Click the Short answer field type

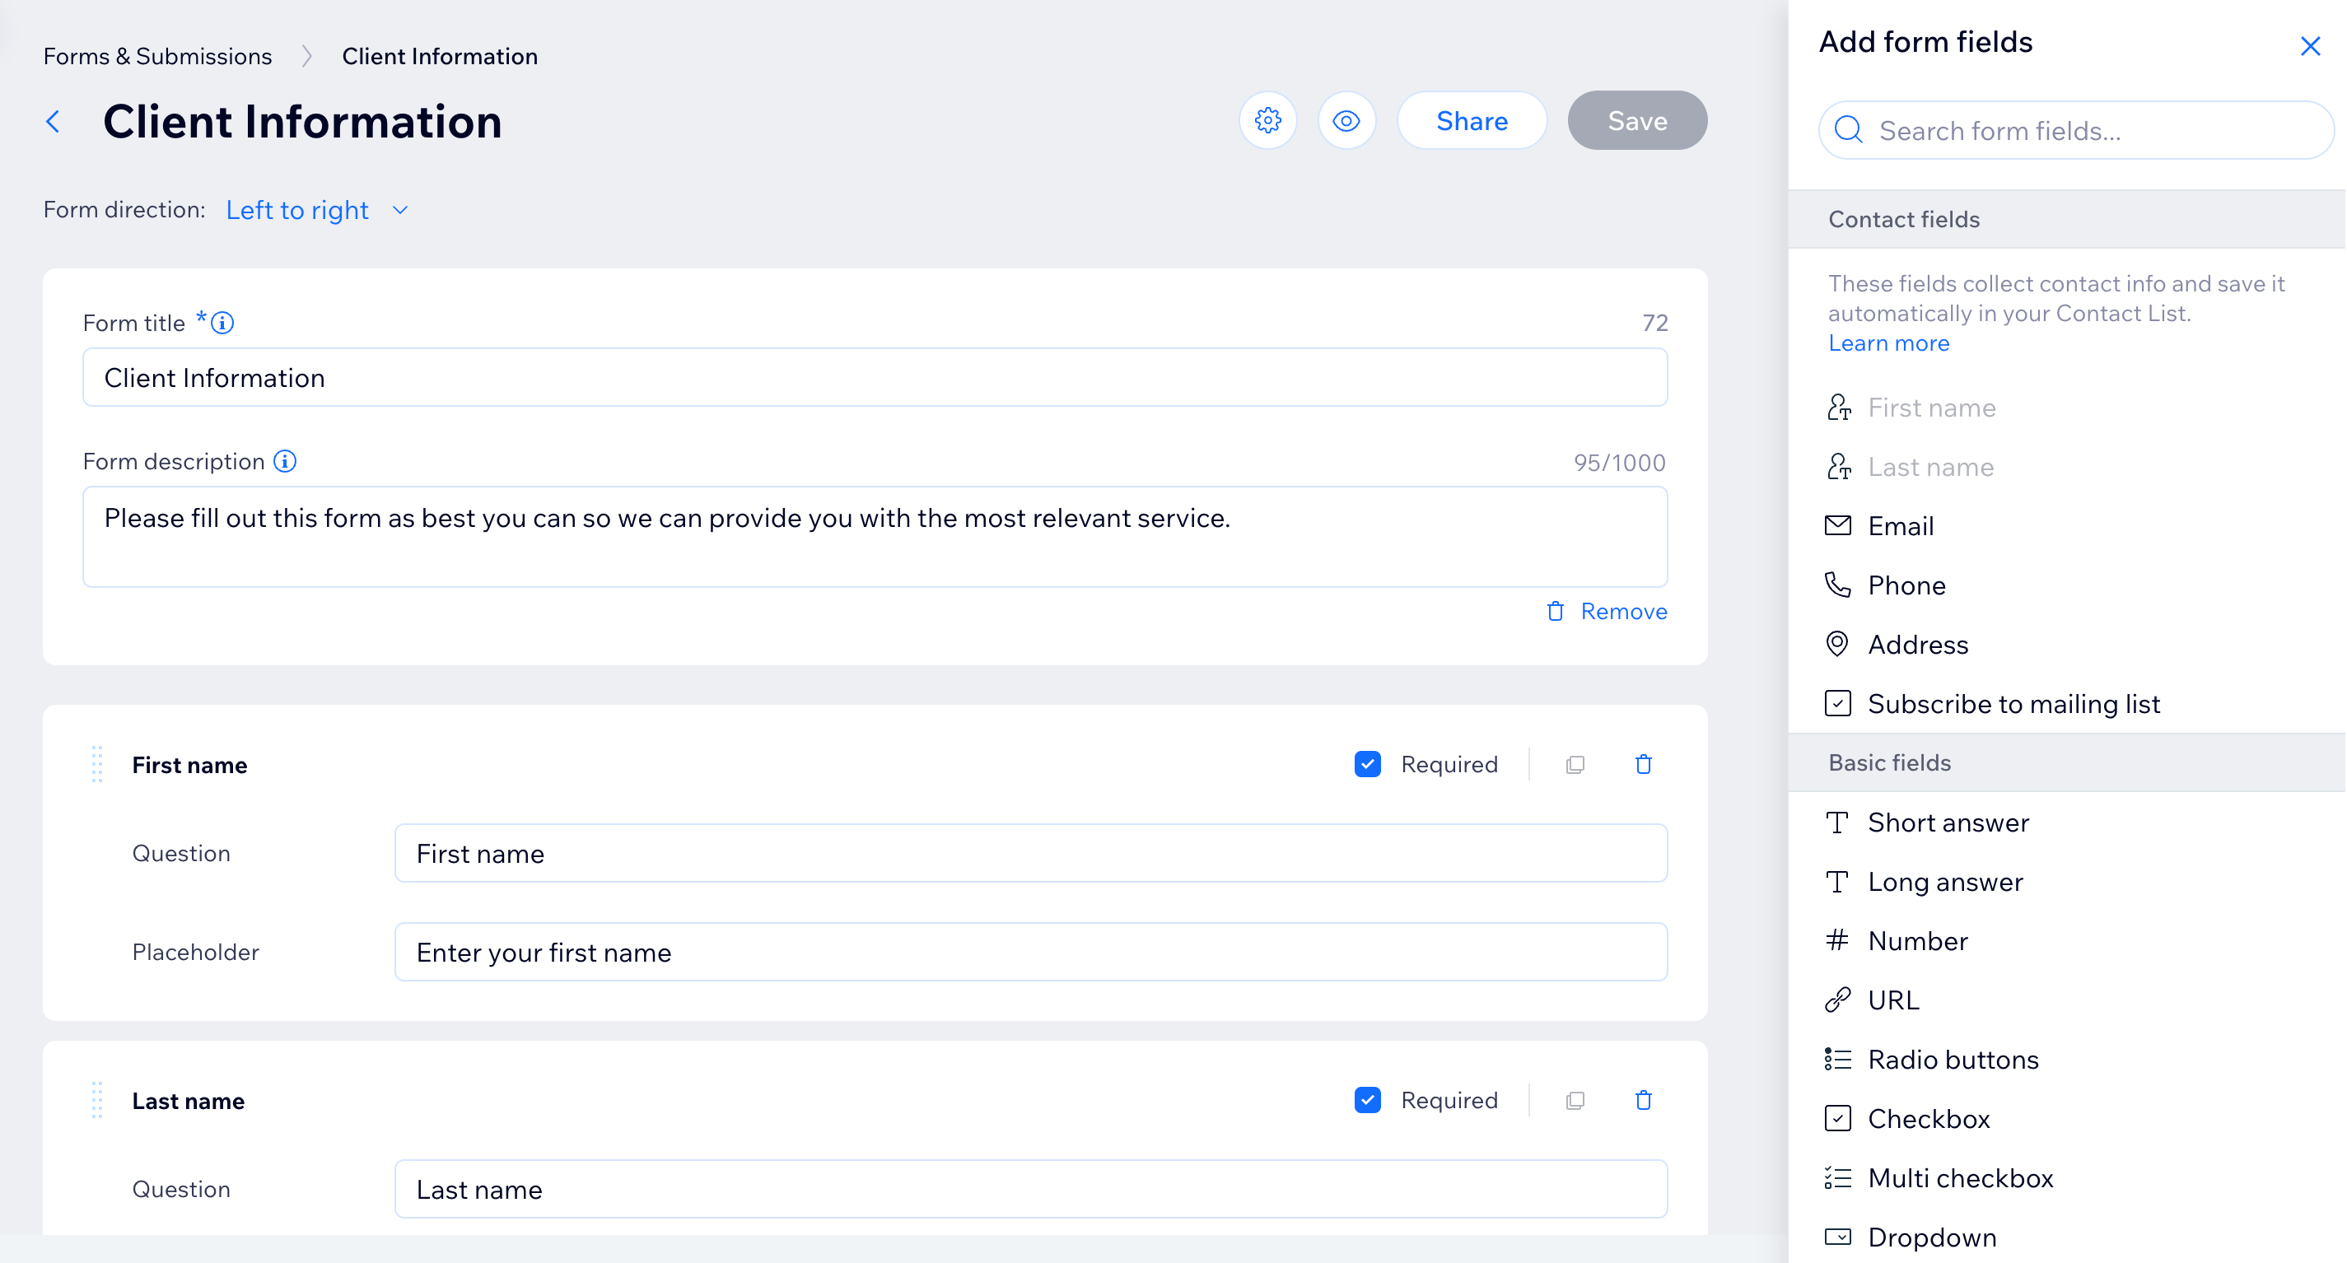point(1949,823)
